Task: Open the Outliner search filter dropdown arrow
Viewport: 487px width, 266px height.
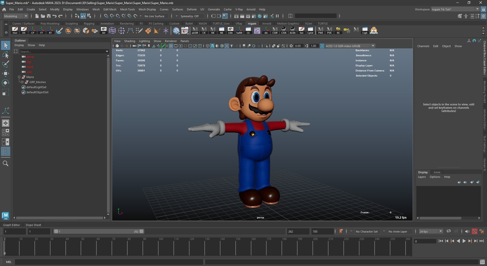Action: (x=107, y=51)
